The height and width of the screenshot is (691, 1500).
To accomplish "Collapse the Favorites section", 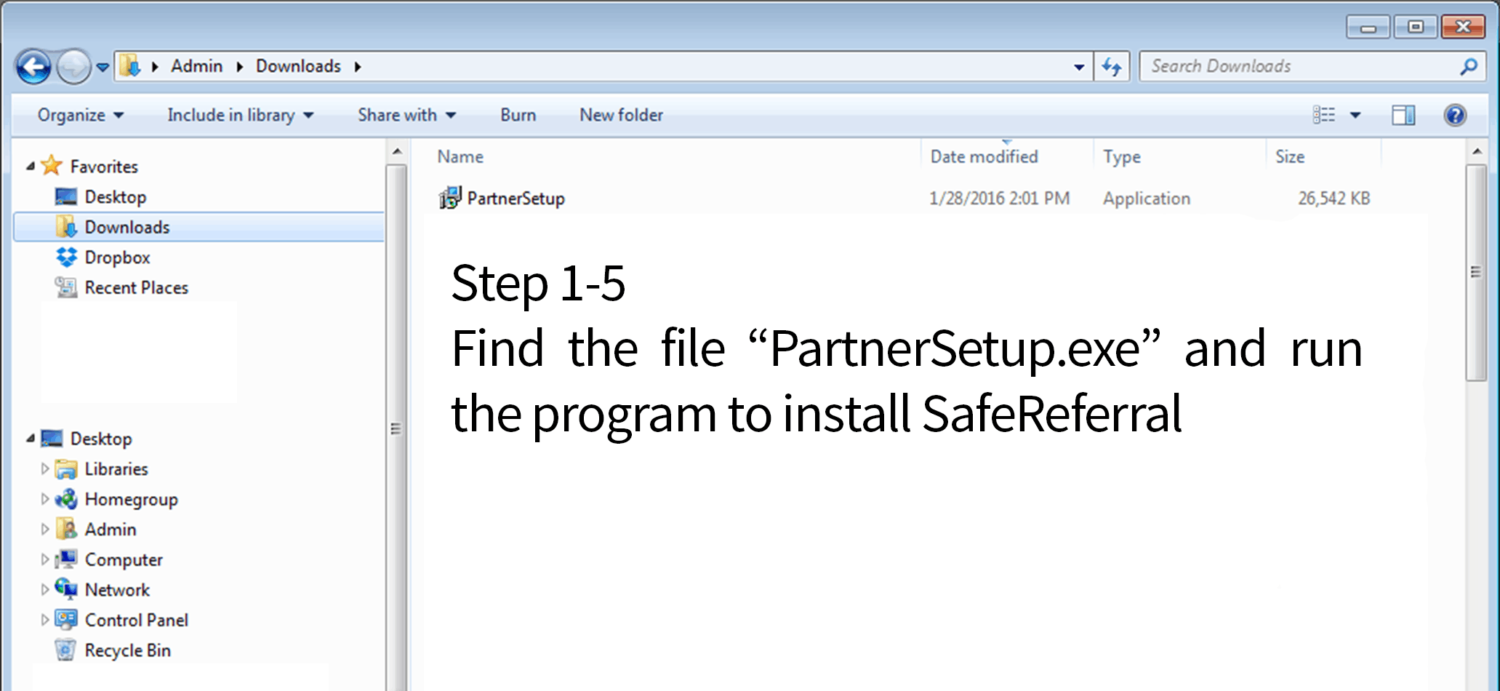I will (31, 167).
